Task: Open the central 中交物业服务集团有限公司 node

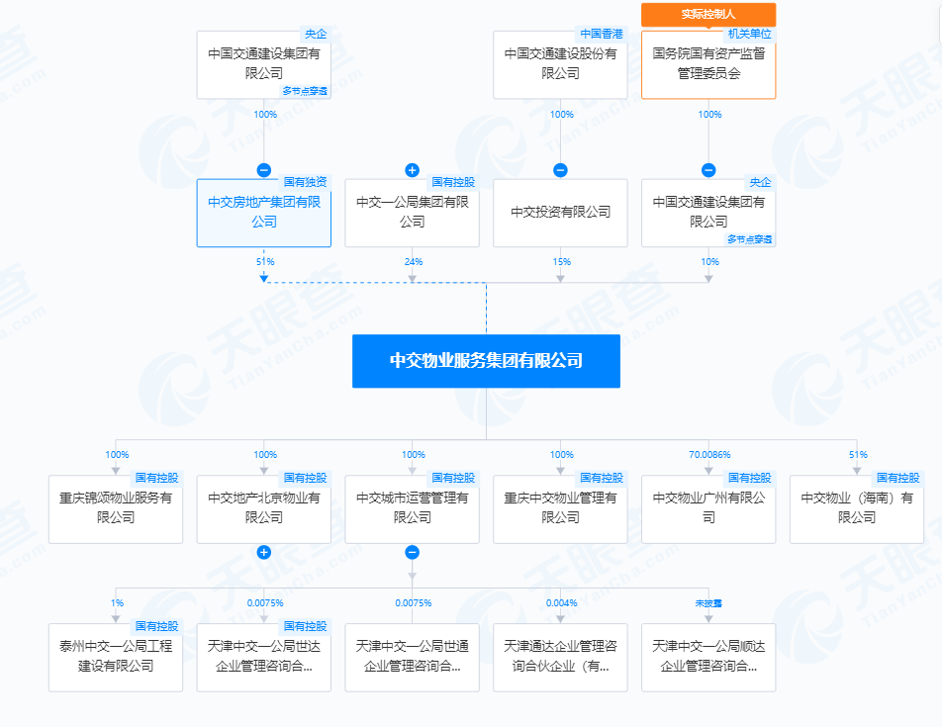Action: click(x=486, y=361)
